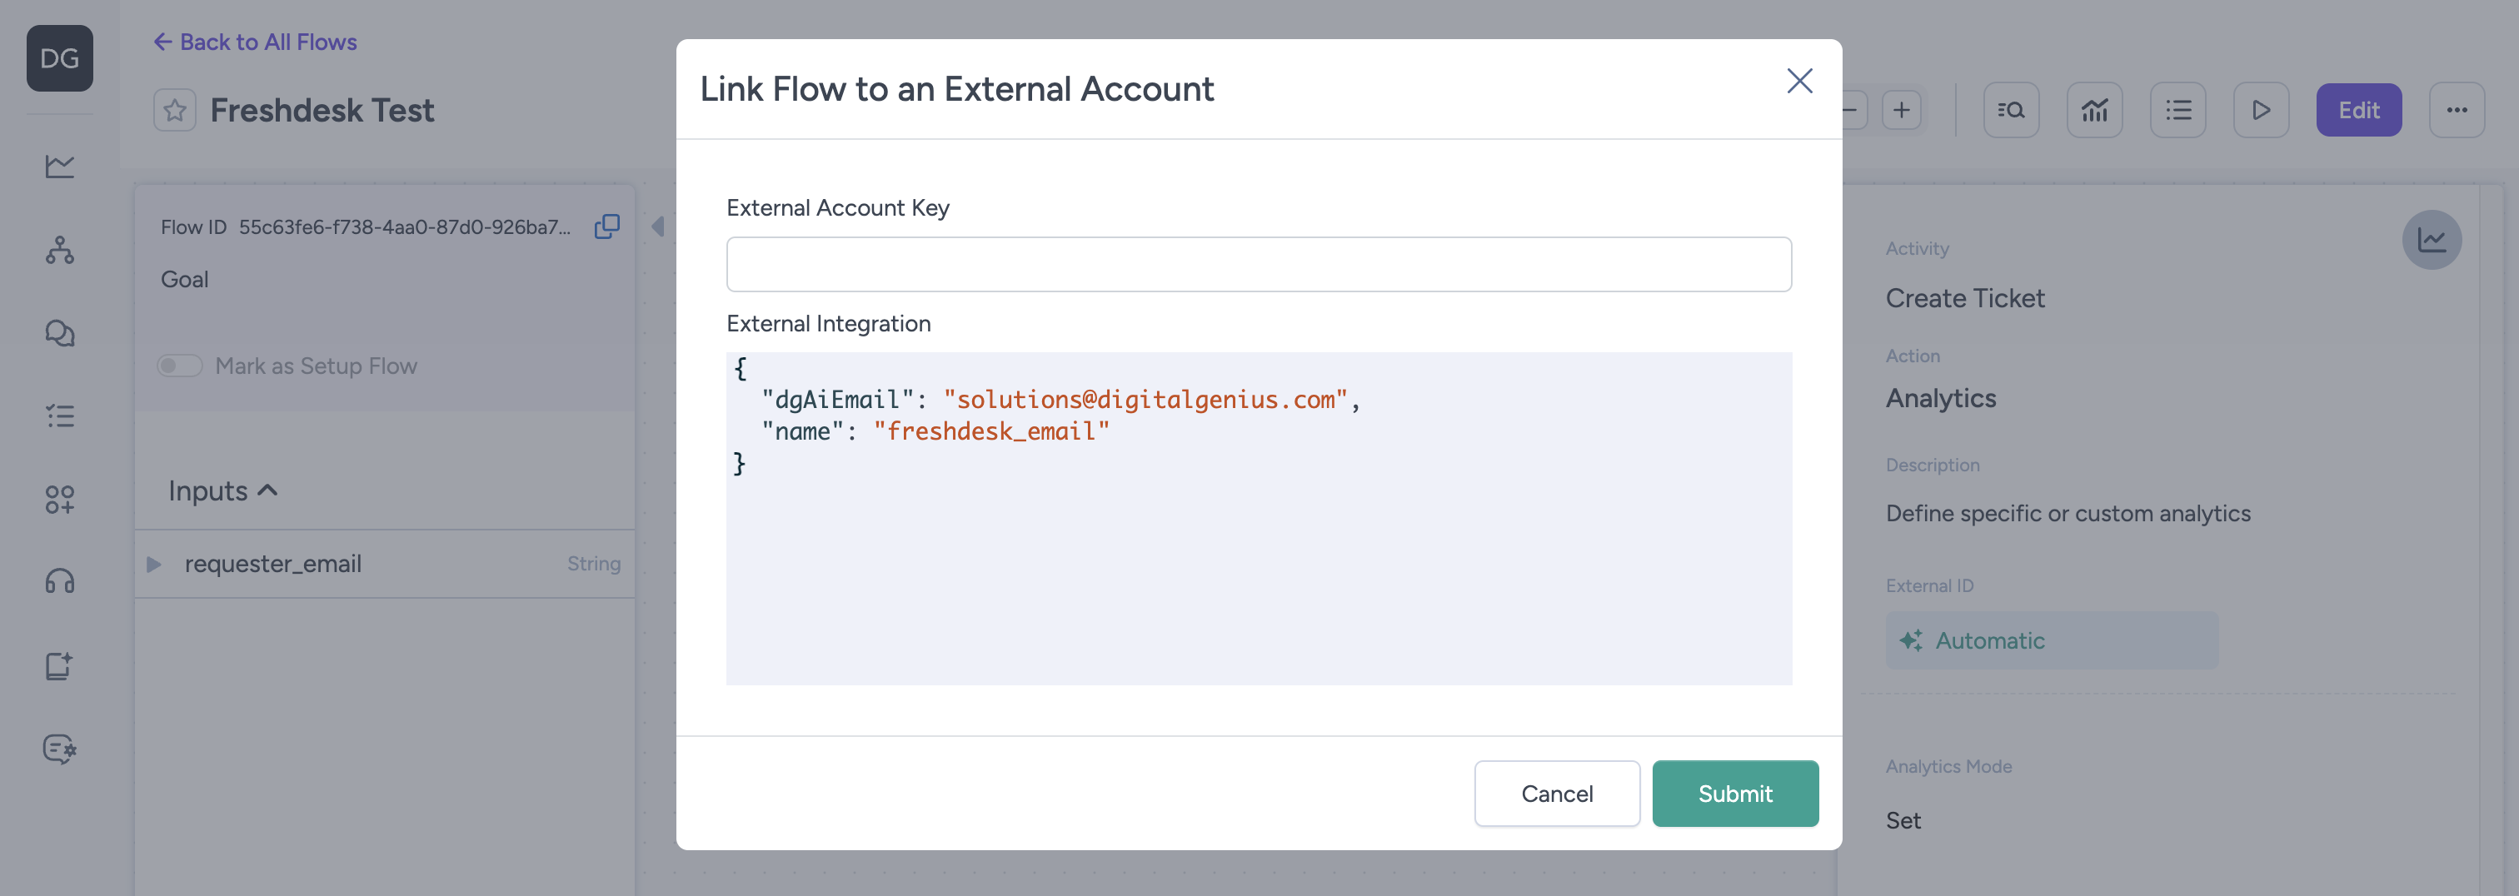The image size is (2519, 896).
Task: Toggle Mark as Setup Flow switch
Action: tap(180, 366)
